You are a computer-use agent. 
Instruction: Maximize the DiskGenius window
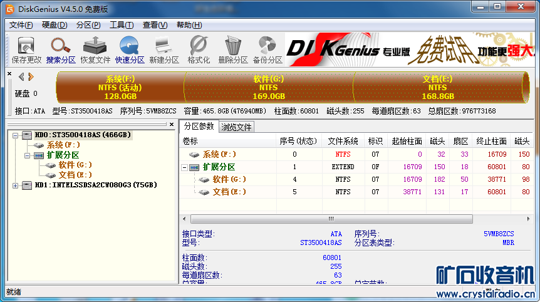(497, 6)
